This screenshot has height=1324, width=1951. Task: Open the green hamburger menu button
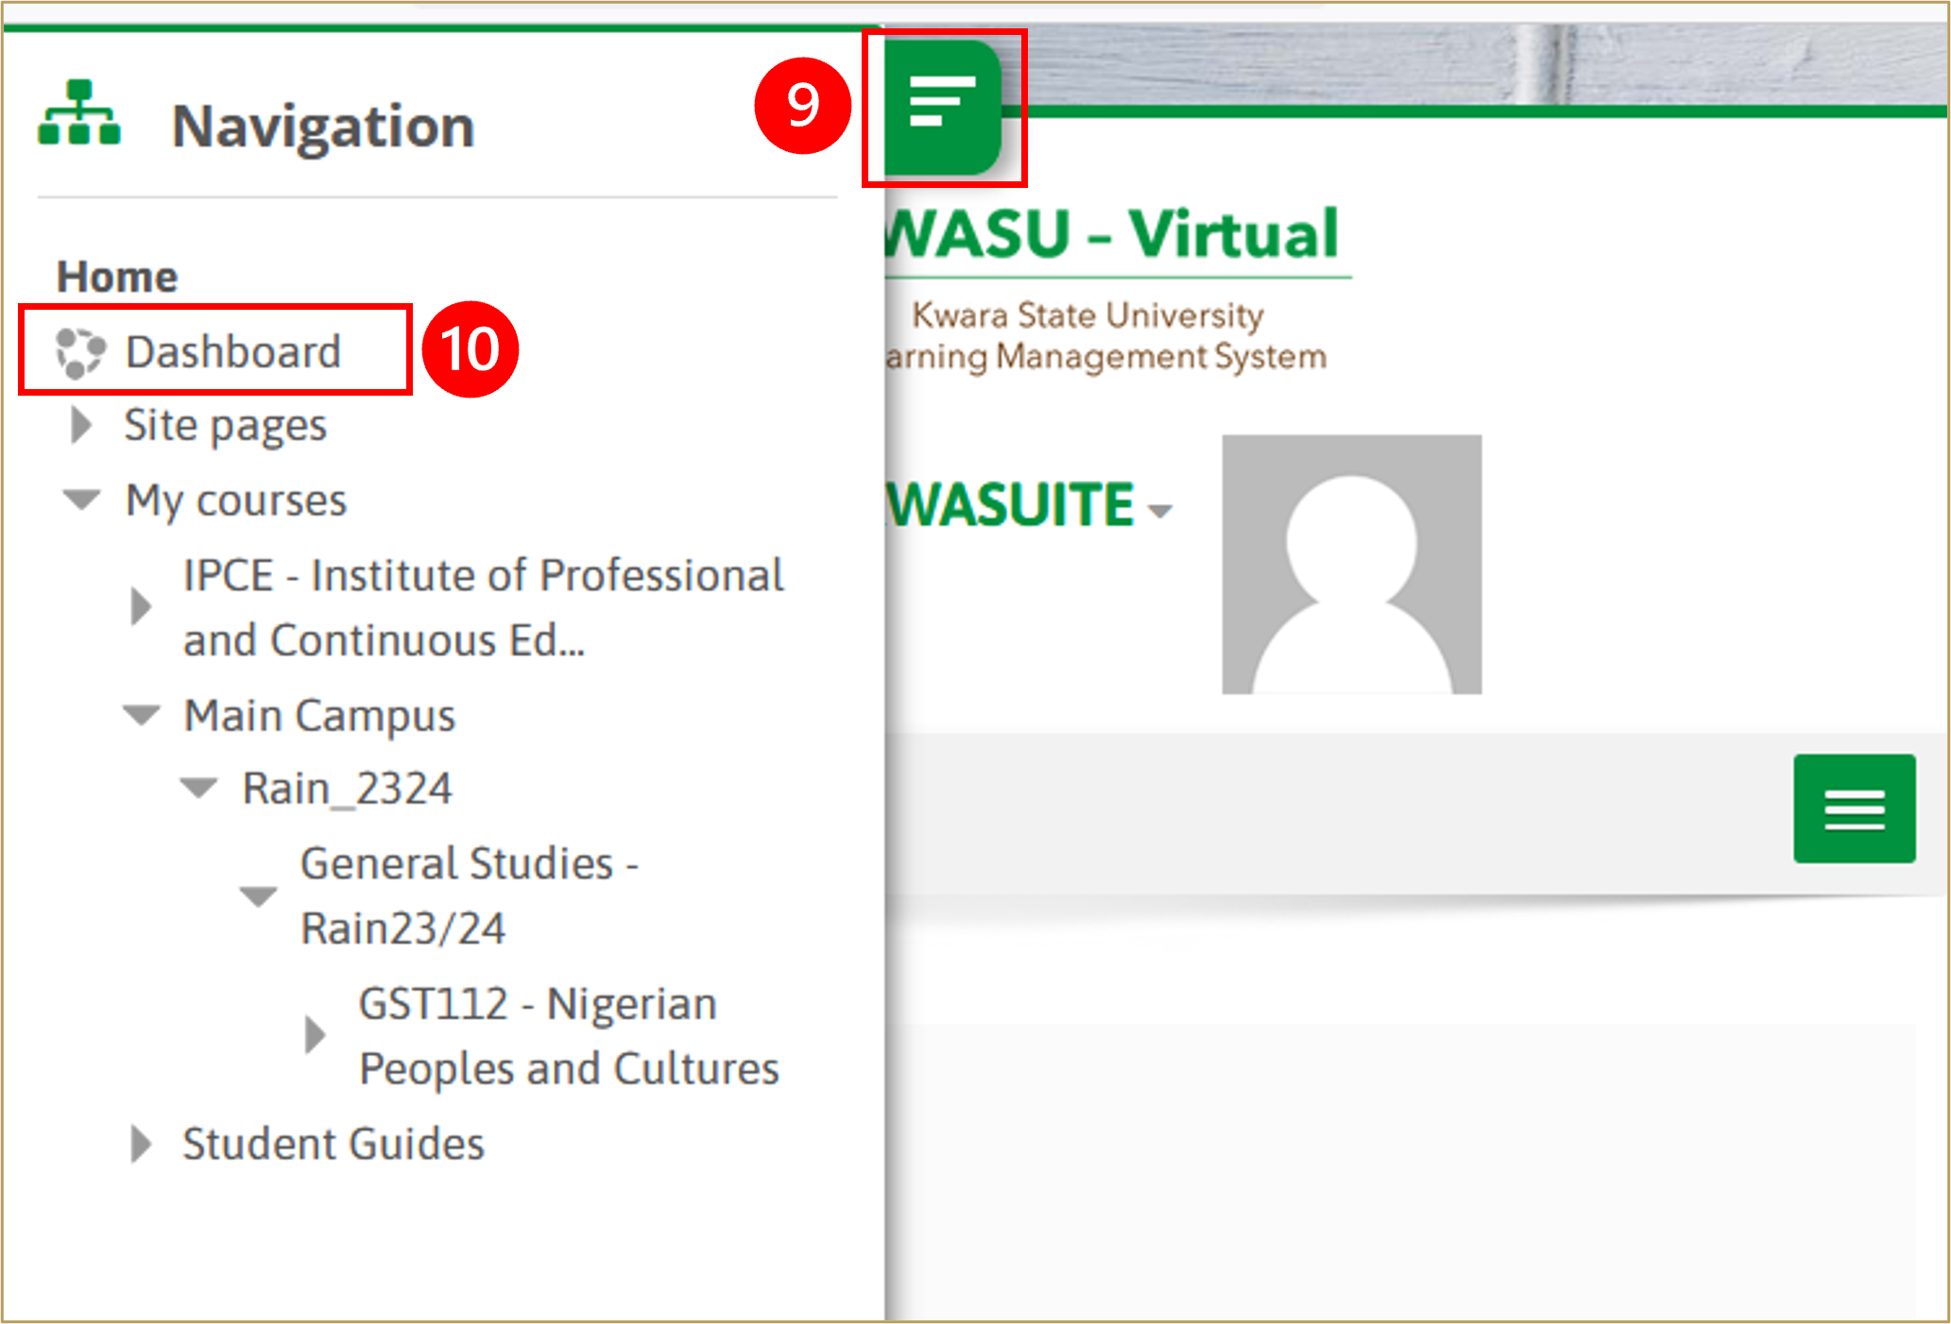pos(1854,808)
